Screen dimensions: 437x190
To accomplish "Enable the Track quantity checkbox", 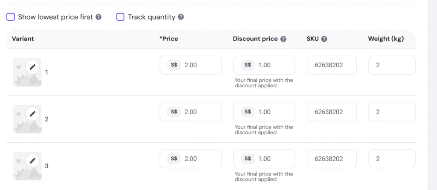I will [x=120, y=17].
